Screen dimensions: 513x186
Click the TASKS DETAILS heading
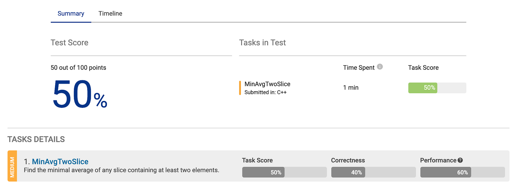click(36, 139)
